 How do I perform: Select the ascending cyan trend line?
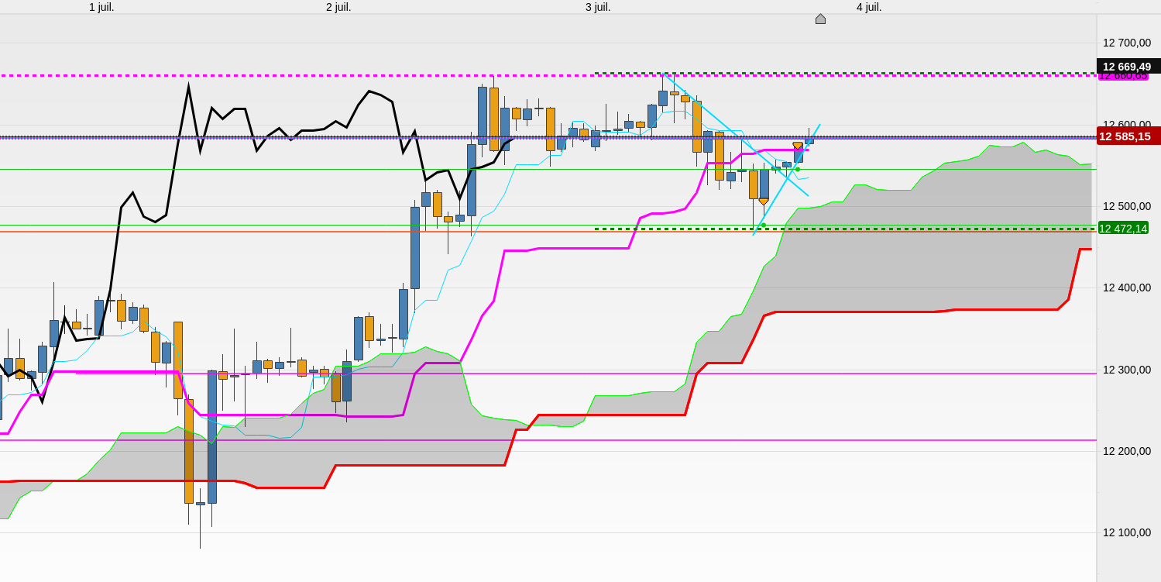[x=786, y=180]
